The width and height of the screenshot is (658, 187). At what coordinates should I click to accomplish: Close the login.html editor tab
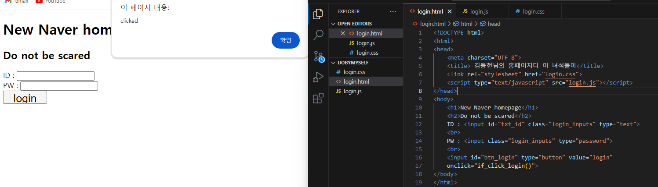[450, 11]
